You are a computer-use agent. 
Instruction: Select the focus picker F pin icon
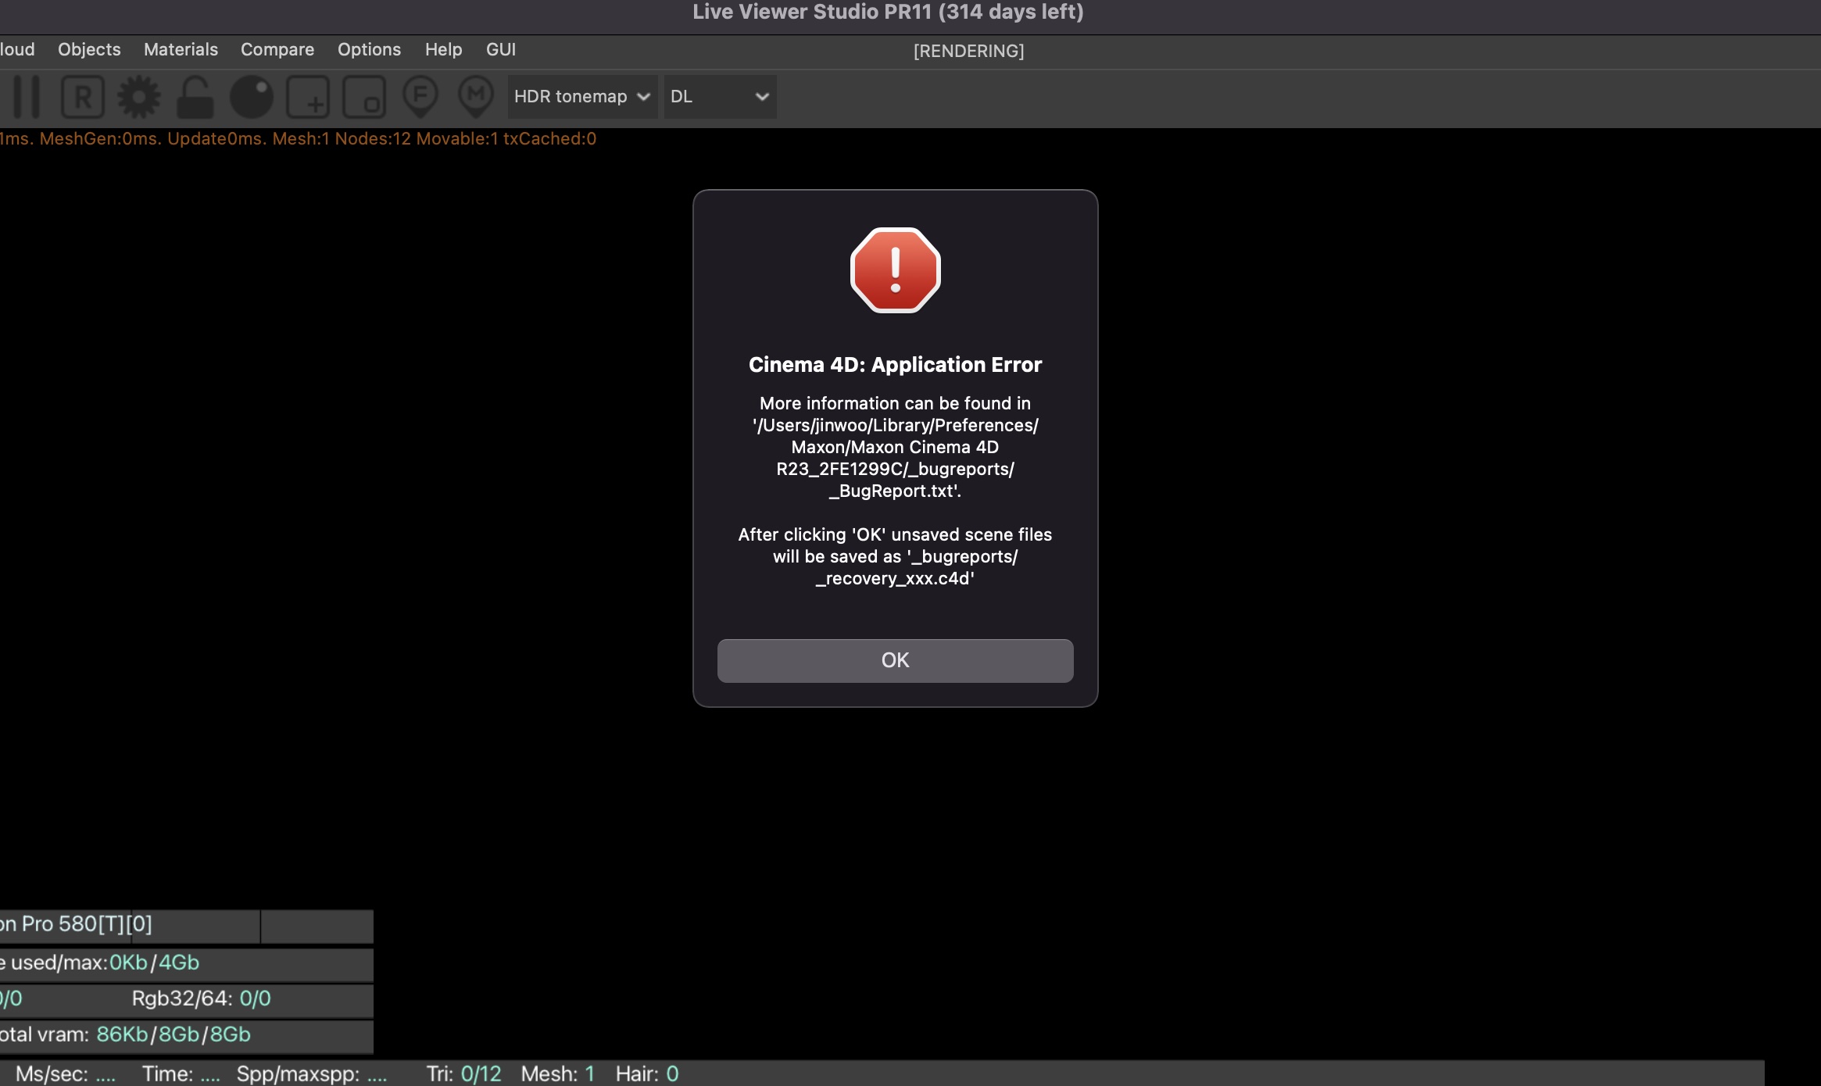(420, 97)
